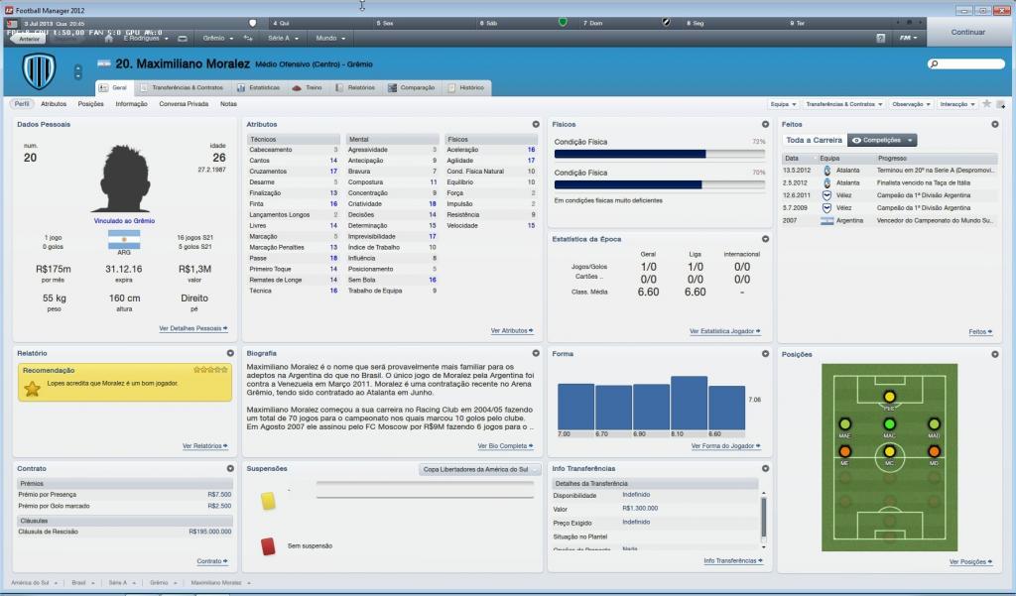Open the Feitos panel settings gear
This screenshot has width=1016, height=596.
pos(994,124)
